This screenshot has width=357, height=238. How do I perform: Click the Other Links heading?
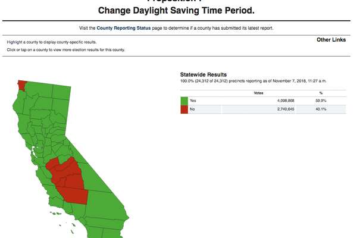click(331, 40)
